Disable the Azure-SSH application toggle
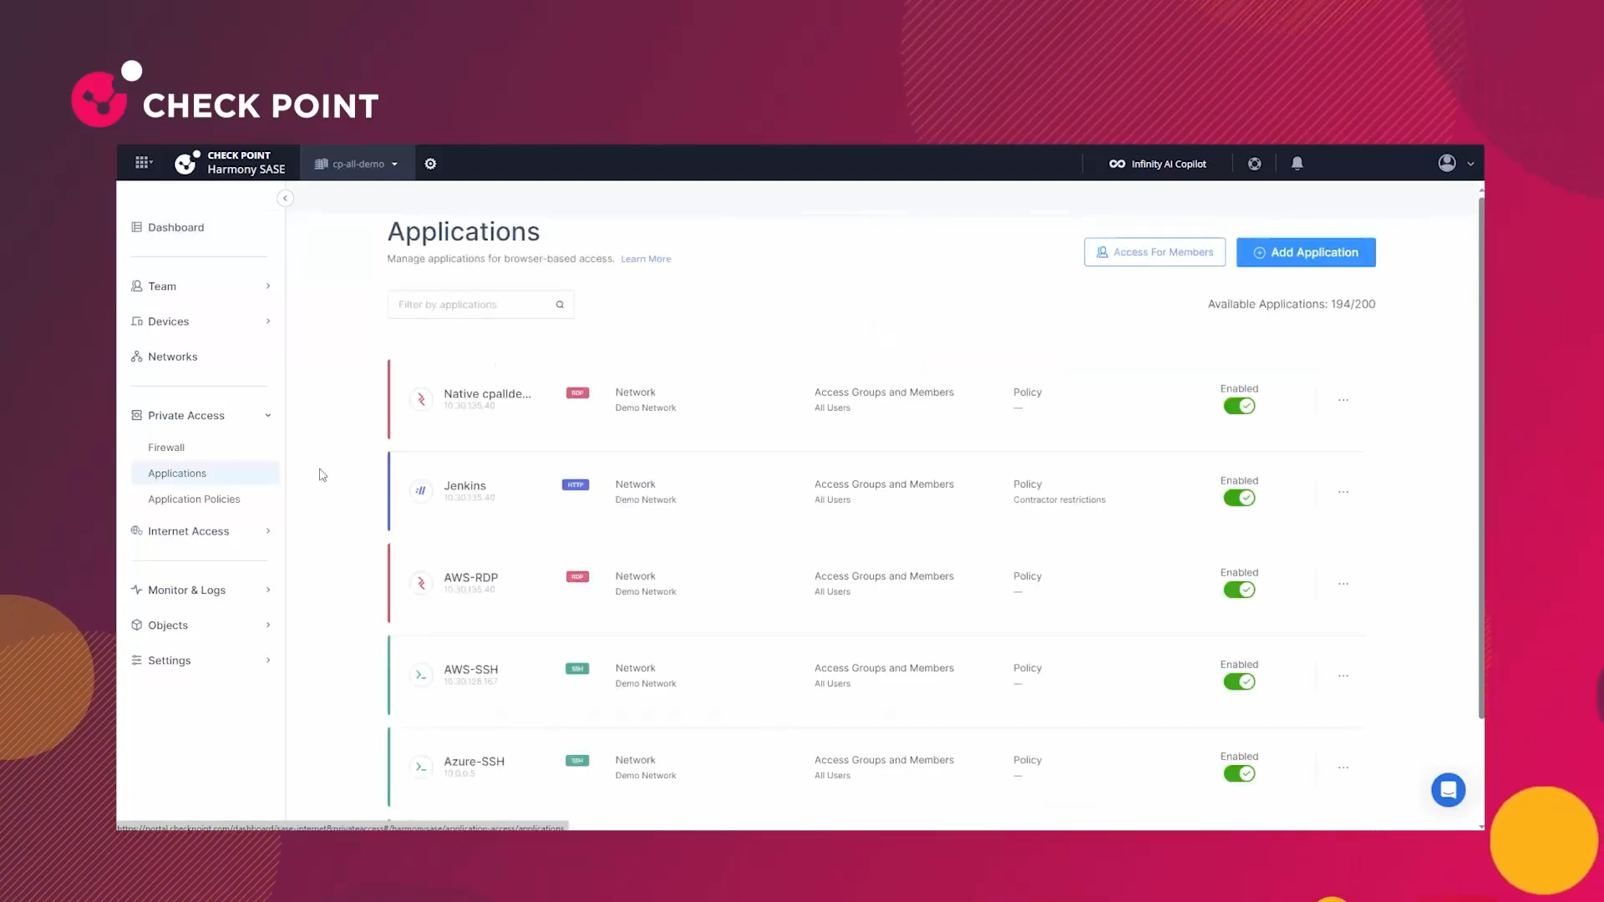The width and height of the screenshot is (1604, 902). tap(1239, 773)
